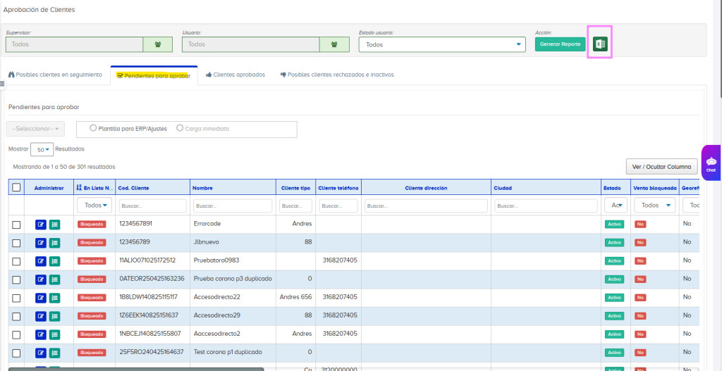Sort by En Lista N... column icon
Viewport: 722px width, 371px height.
79,188
